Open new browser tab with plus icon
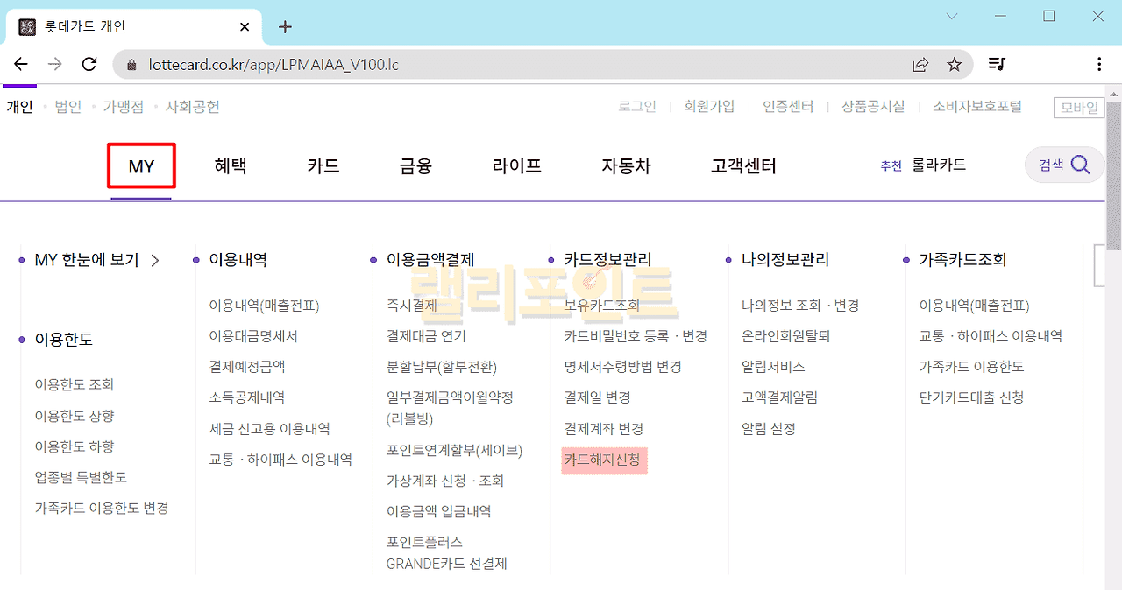1122x590 pixels. click(x=284, y=26)
